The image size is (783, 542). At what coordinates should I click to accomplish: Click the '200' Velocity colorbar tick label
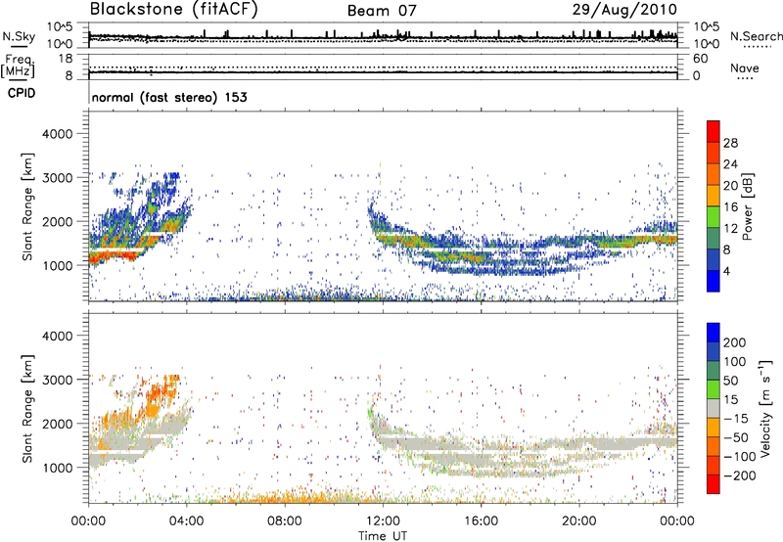[x=735, y=342]
